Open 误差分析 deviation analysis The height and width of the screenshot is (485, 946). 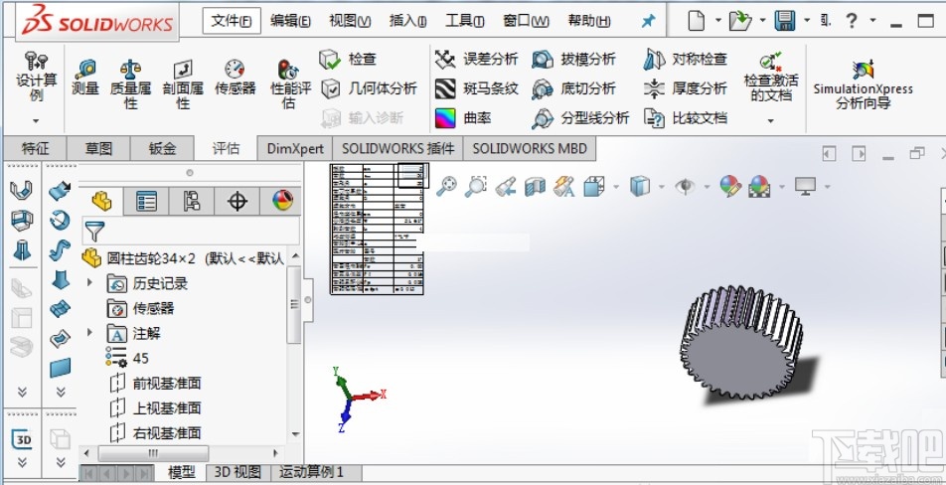click(x=476, y=59)
